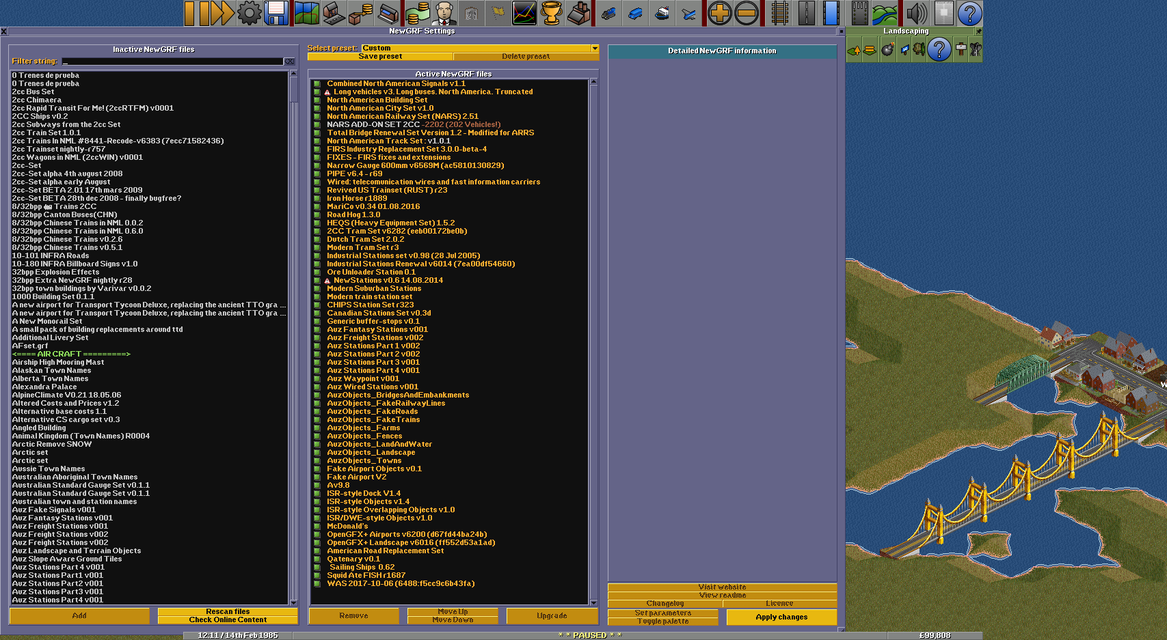Screen dimensions: 1167x640
Task: Open the industries factory icon
Action: [579, 13]
